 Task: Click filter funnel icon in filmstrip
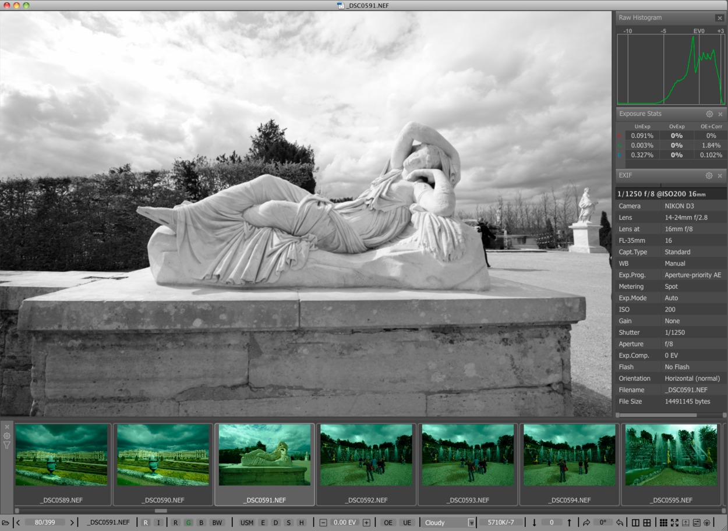(7, 445)
